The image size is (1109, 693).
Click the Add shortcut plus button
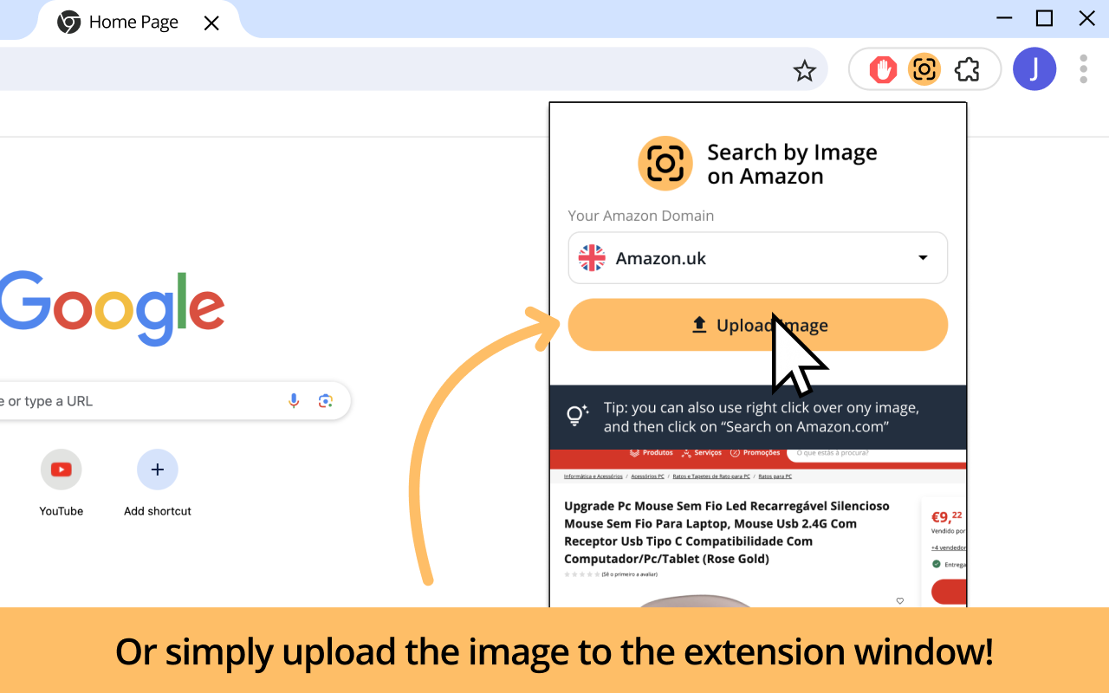coord(158,470)
